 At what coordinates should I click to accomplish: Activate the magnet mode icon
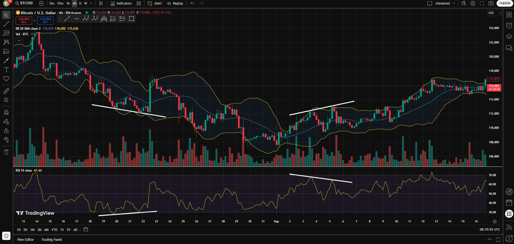(x=6, y=112)
